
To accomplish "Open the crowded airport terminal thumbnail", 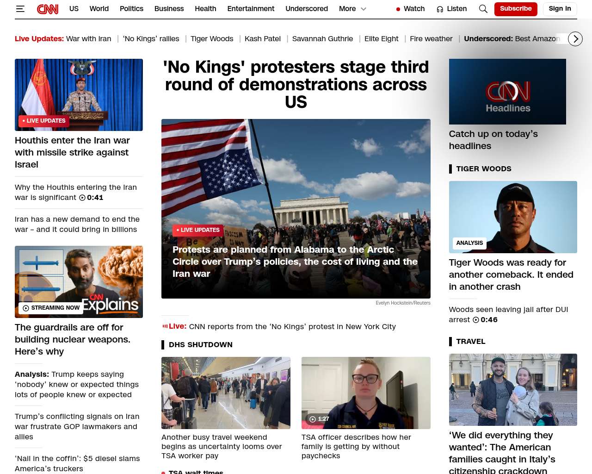I will click(x=226, y=393).
